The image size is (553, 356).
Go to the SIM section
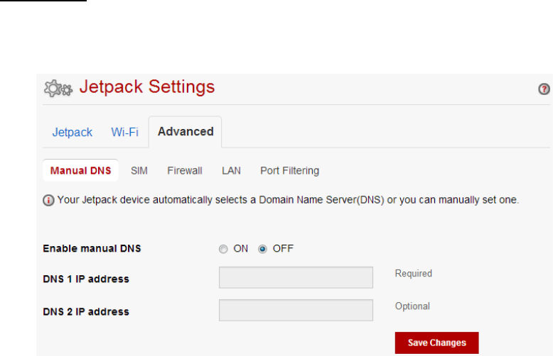tap(139, 171)
